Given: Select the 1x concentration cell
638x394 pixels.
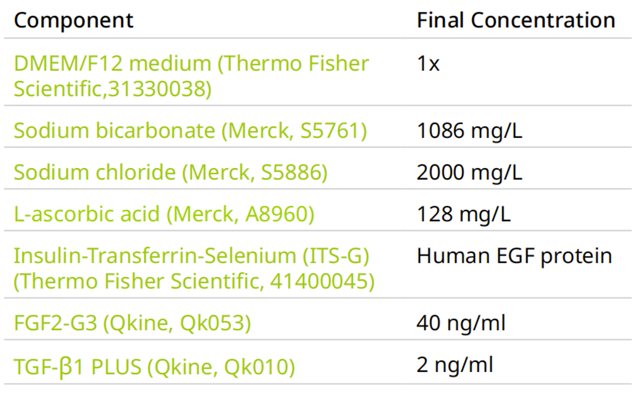Looking at the screenshot, I should pyautogui.click(x=428, y=64).
